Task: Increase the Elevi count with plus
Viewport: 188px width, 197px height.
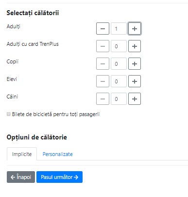Action: click(135, 81)
